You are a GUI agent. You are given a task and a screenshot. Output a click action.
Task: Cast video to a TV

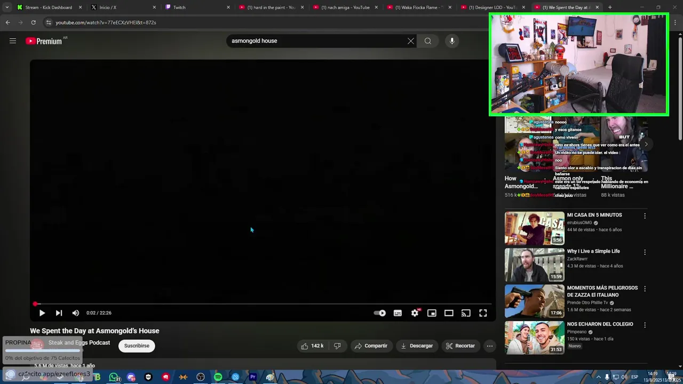click(x=466, y=313)
